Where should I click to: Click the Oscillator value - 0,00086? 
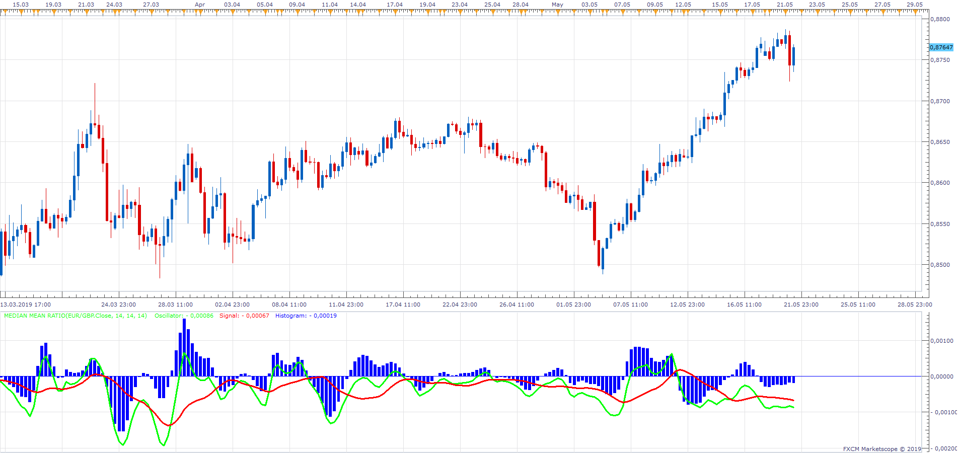click(200, 316)
